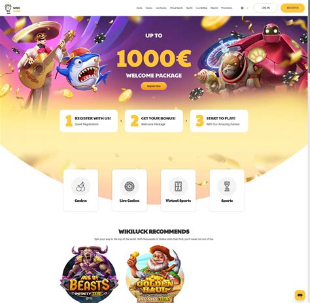
Task: Open the Home menu item
Action: 139,8
